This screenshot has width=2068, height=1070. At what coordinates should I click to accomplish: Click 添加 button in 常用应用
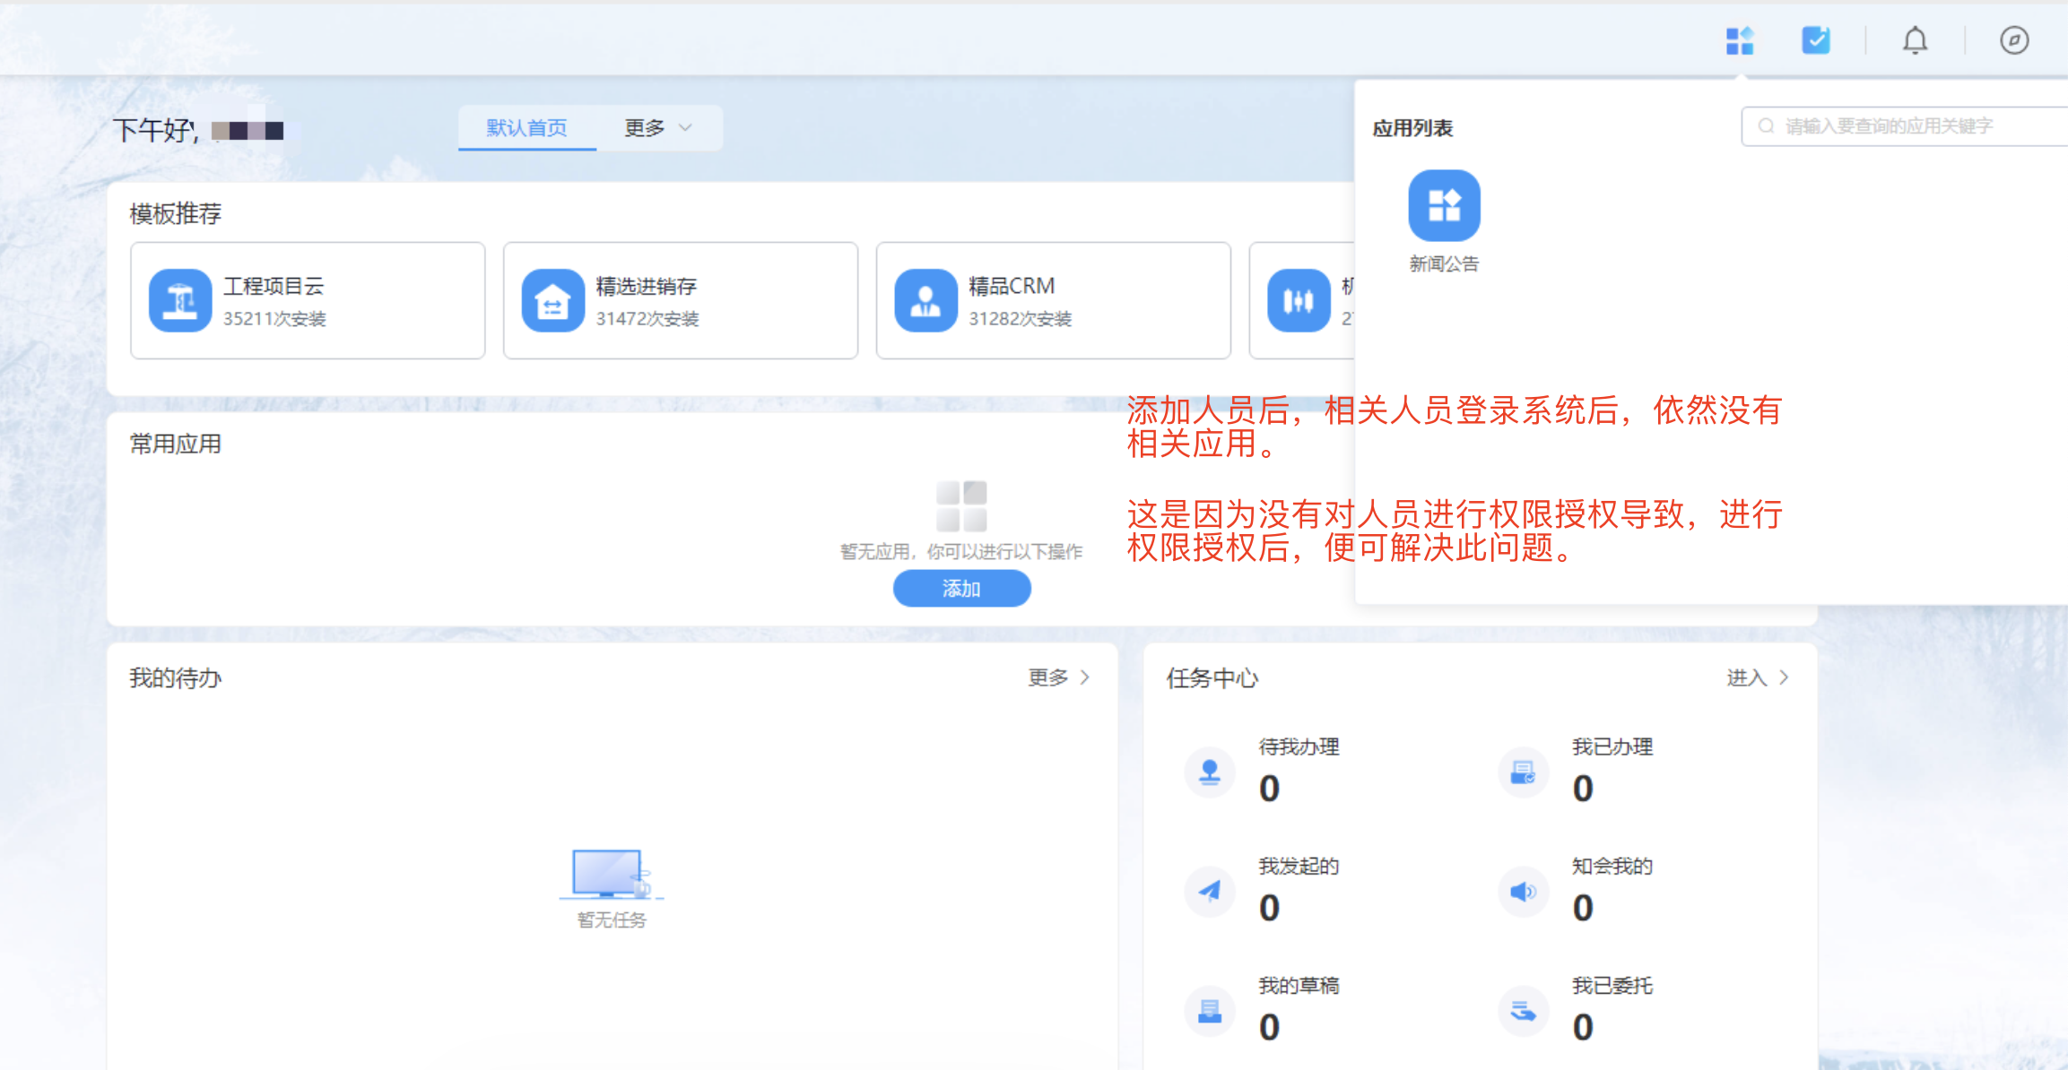(962, 589)
